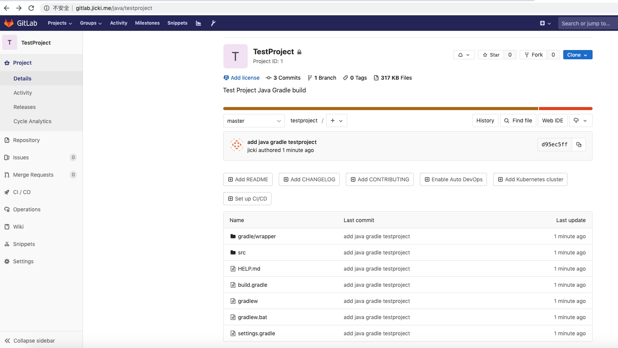Click the GitLab fox logo
618x348 pixels.
pos(9,23)
